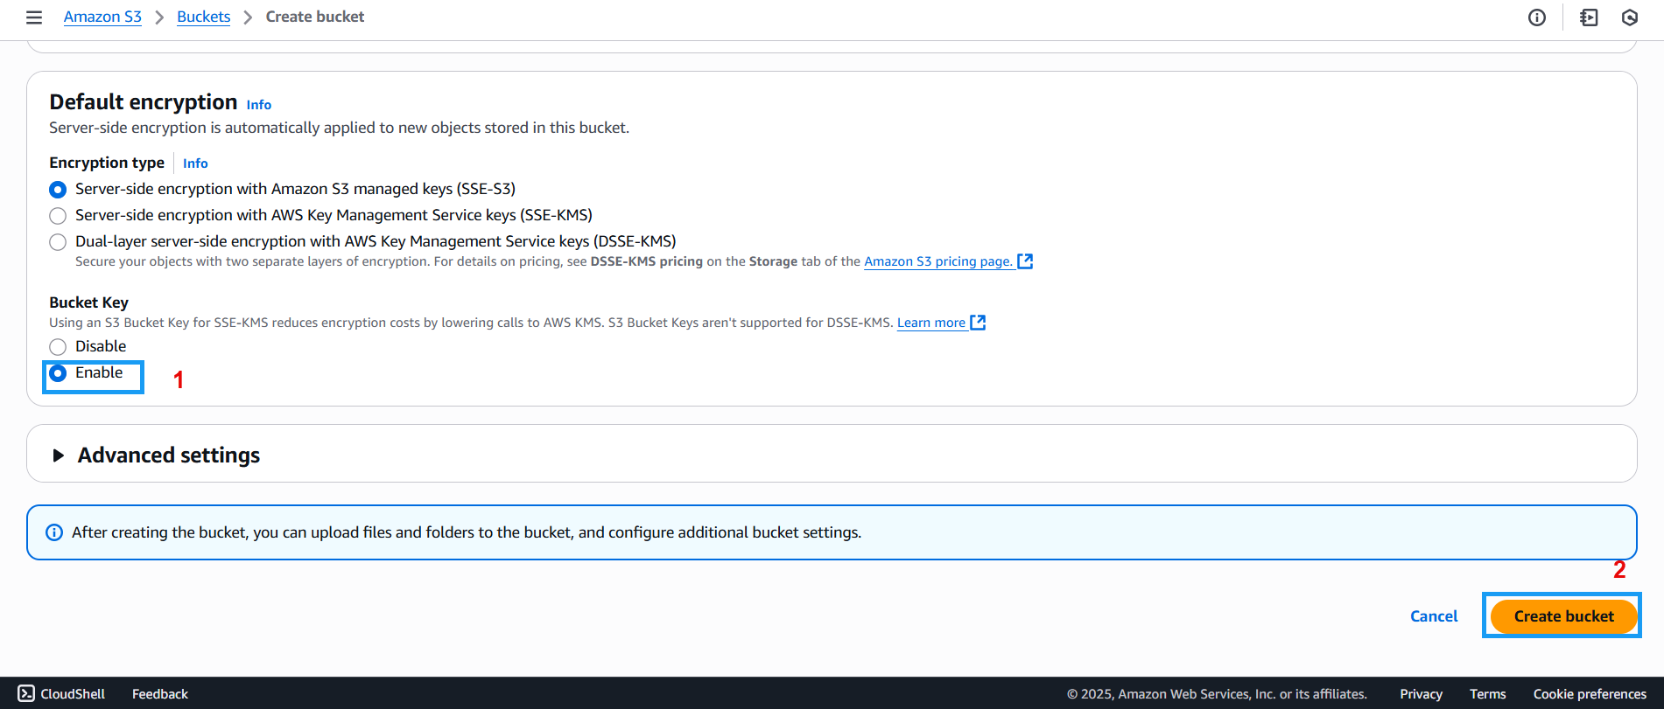
Task: Click the Create bucket button
Action: [x=1563, y=616]
